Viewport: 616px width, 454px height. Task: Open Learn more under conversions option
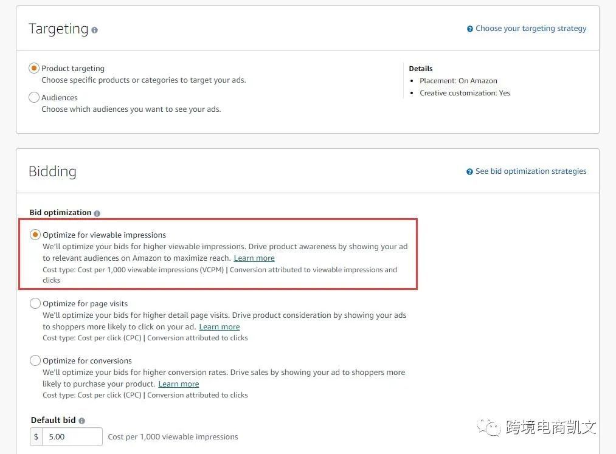click(179, 383)
